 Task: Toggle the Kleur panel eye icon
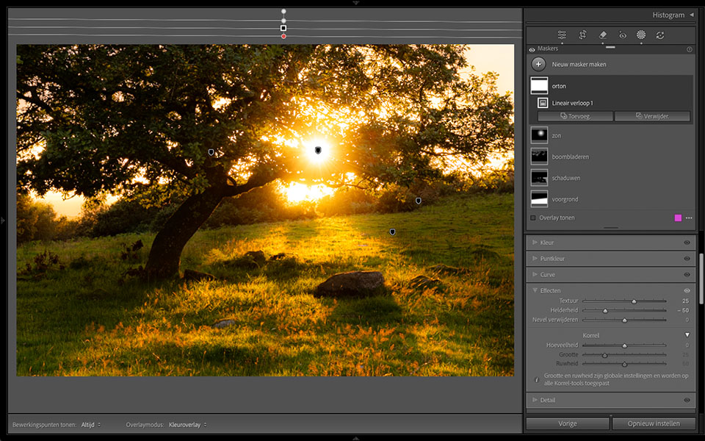687,243
